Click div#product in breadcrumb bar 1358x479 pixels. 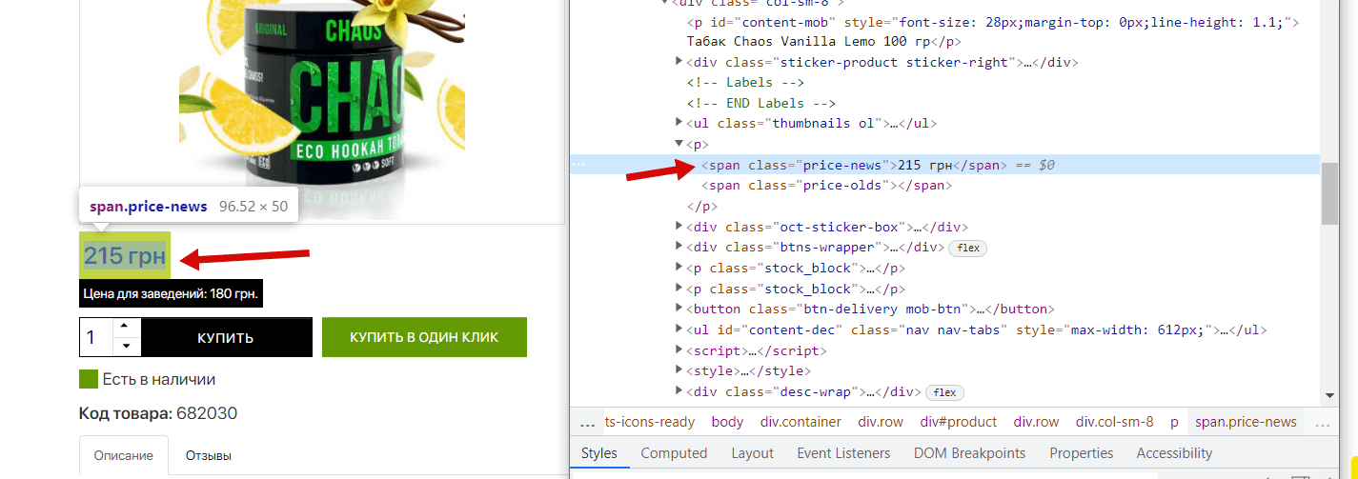(959, 422)
